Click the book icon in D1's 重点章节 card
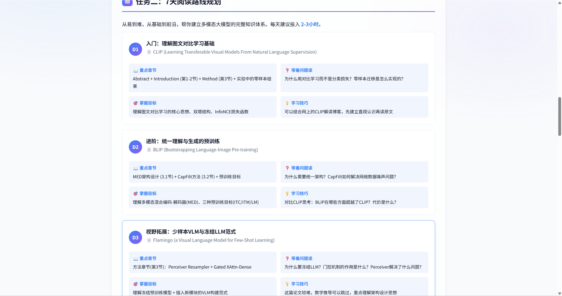Image resolution: width=562 pixels, height=296 pixels. (x=136, y=71)
